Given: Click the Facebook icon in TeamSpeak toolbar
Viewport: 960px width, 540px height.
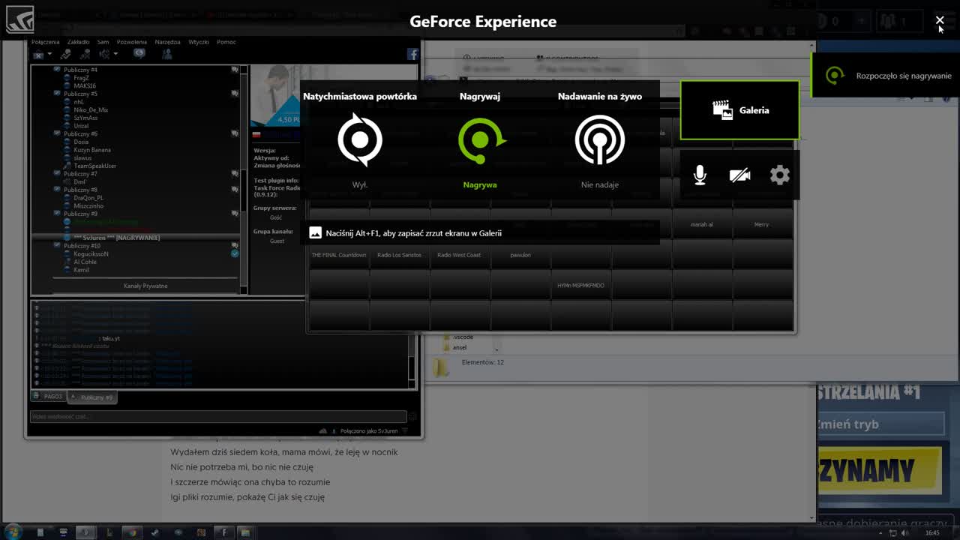Looking at the screenshot, I should click(412, 54).
